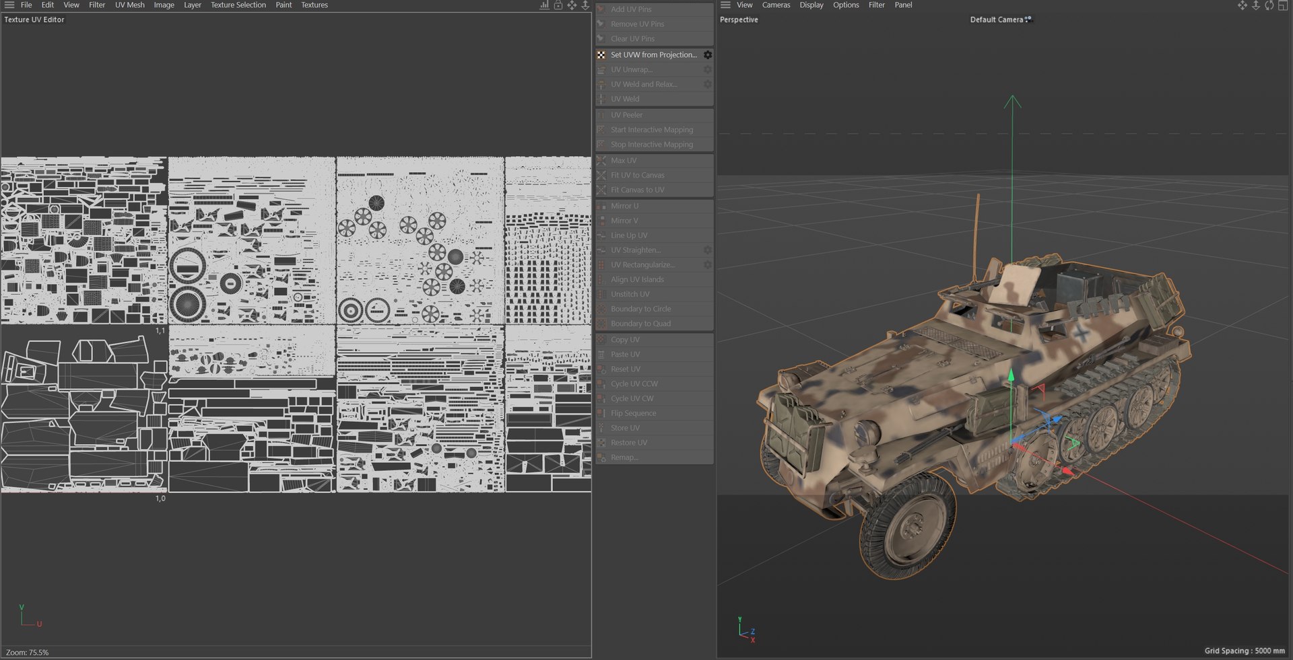Click Fit UV to Canvas
Viewport: 1293px width, 660px height.
click(x=655, y=175)
